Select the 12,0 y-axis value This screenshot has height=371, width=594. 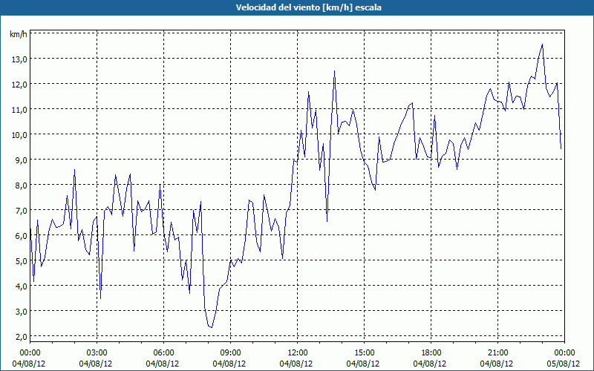click(19, 85)
